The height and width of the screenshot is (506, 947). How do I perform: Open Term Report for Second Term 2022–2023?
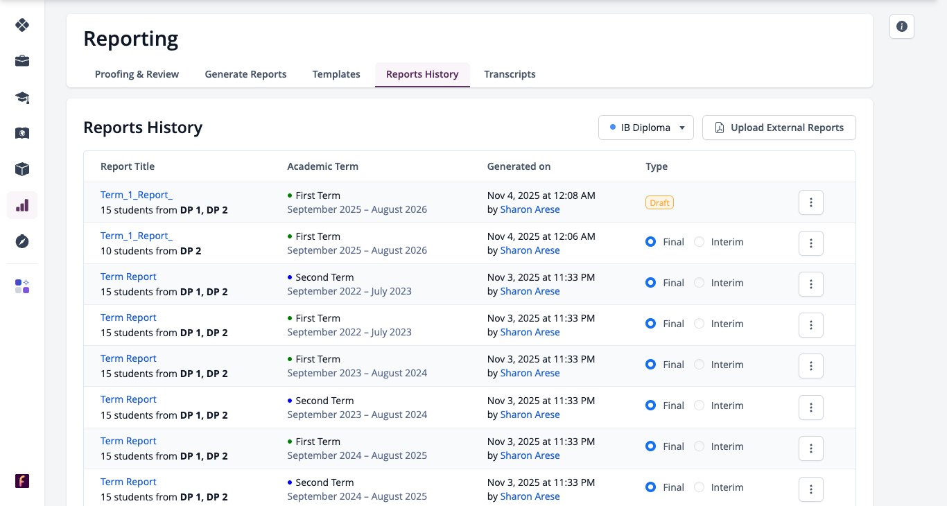point(128,277)
